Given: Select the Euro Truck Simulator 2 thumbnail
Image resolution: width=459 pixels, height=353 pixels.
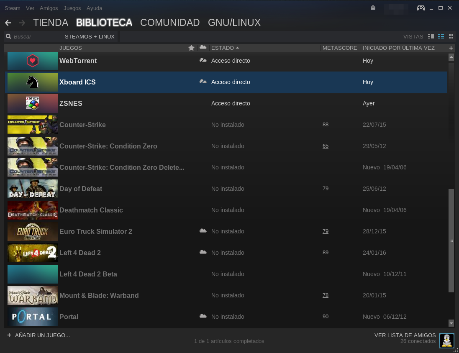Looking at the screenshot, I should tap(33, 232).
